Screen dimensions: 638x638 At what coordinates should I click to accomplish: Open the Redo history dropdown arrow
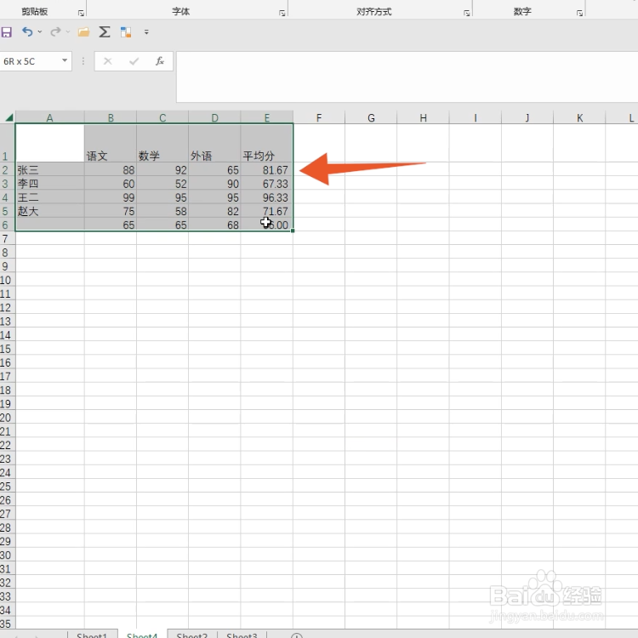68,31
